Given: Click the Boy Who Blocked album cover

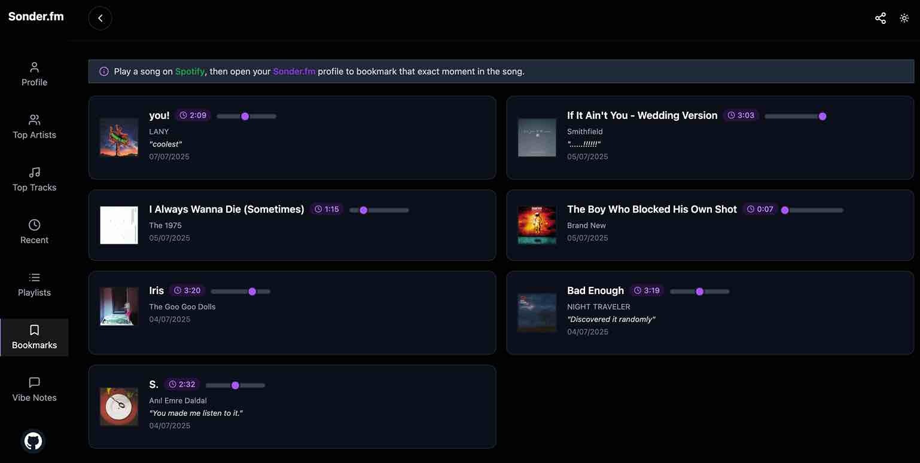Looking at the screenshot, I should (x=537, y=225).
